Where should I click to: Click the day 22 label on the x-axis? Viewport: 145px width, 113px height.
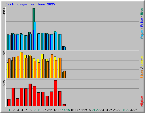click(x=98, y=110)
